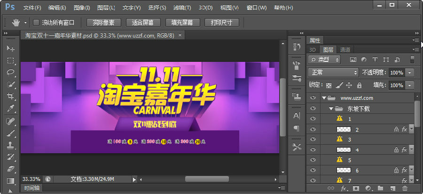Open the opacity 不透明度 slider arrow
This screenshot has height=194, width=423.
click(410, 73)
